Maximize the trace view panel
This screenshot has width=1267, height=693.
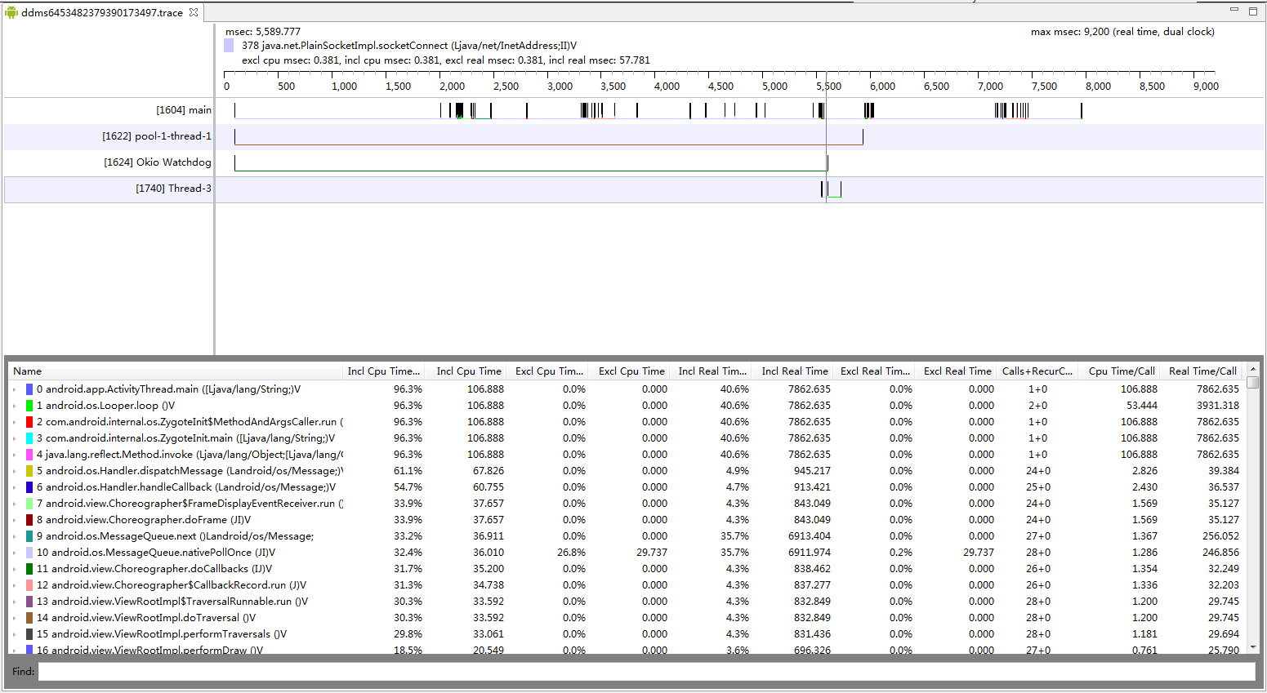[x=1253, y=11]
